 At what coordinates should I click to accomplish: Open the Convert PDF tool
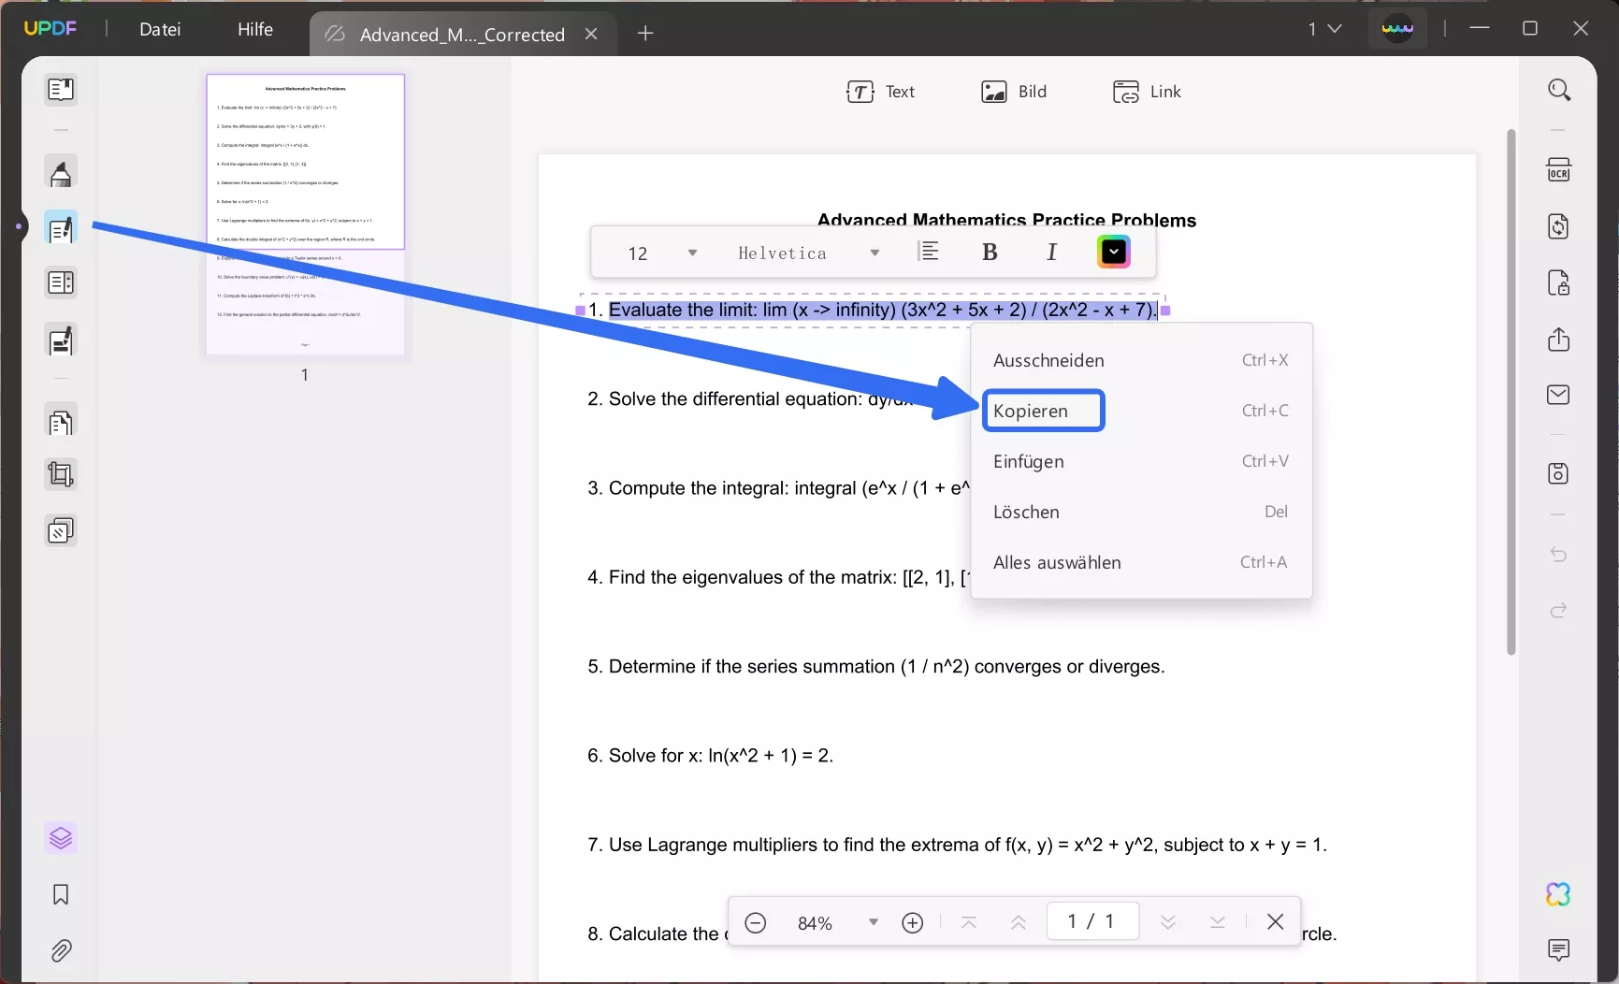pos(1559,226)
